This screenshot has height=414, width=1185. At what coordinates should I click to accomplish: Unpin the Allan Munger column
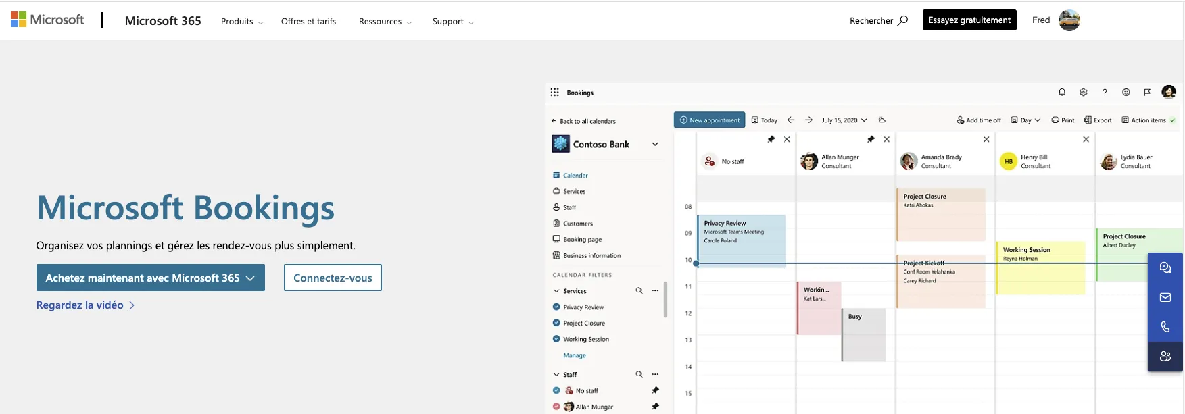871,139
